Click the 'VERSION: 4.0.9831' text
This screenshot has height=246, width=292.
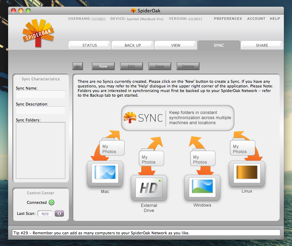pyautogui.click(x=185, y=19)
